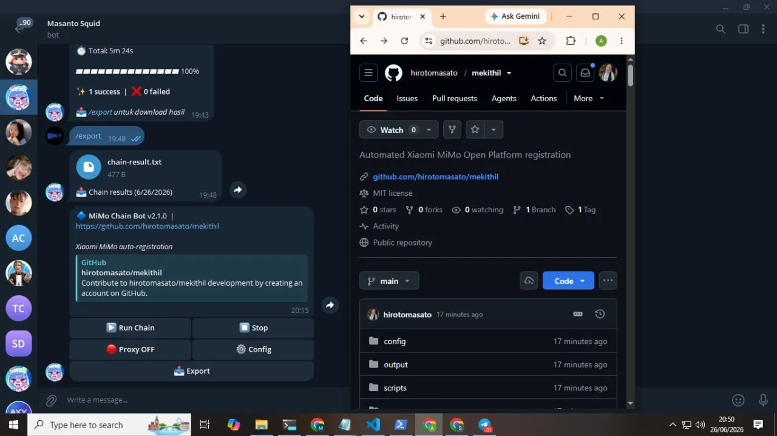Record voice message with microphone
This screenshot has height=436, width=777.
pos(763,400)
